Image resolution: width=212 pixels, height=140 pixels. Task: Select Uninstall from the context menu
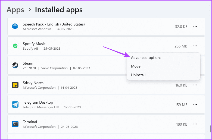(x=138, y=75)
